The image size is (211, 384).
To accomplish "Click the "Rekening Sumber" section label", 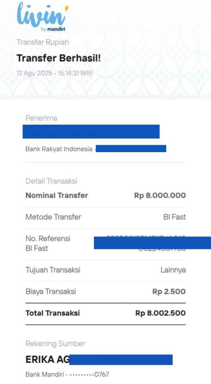I will (x=55, y=344).
